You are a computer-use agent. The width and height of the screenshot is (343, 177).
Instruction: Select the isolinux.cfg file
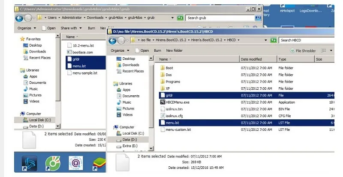tap(174, 116)
